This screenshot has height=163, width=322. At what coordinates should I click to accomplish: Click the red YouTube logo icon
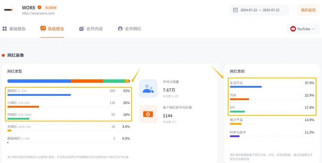pyautogui.click(x=293, y=29)
